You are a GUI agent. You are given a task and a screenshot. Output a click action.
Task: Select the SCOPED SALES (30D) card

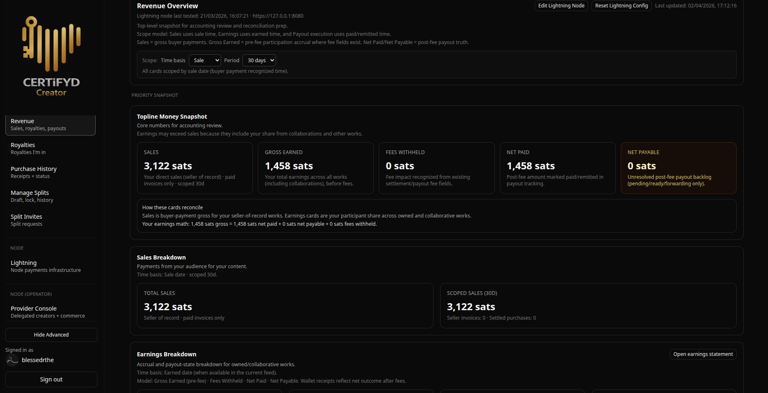[588, 306]
